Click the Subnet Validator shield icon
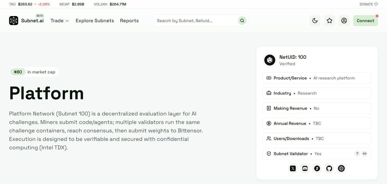The width and height of the screenshot is (387, 184). coord(269,154)
